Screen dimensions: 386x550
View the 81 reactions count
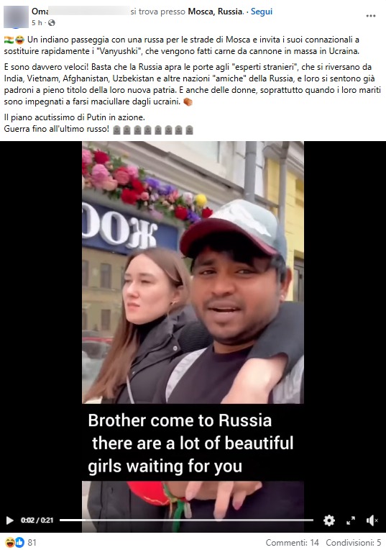(x=32, y=543)
